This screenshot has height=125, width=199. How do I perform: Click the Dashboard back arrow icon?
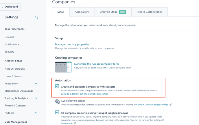pos(2,7)
